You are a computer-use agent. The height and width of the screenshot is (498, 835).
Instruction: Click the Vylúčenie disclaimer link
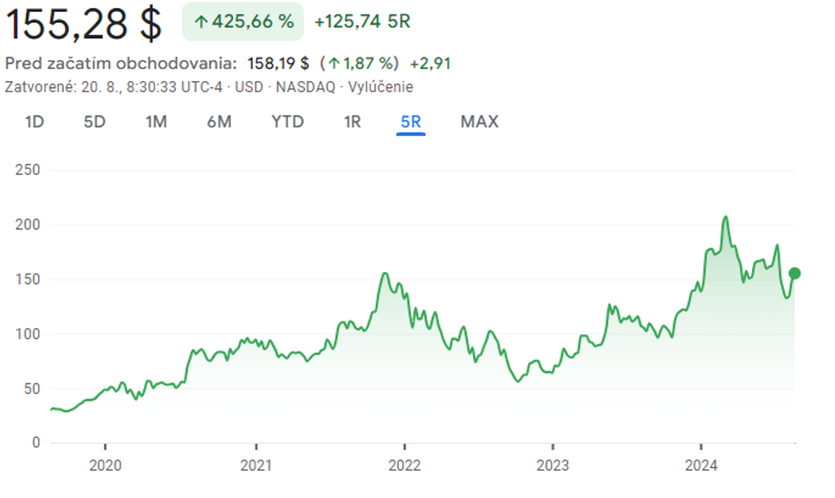(380, 87)
